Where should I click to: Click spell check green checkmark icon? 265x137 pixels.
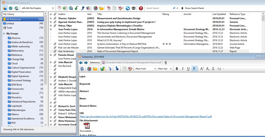click(102, 69)
